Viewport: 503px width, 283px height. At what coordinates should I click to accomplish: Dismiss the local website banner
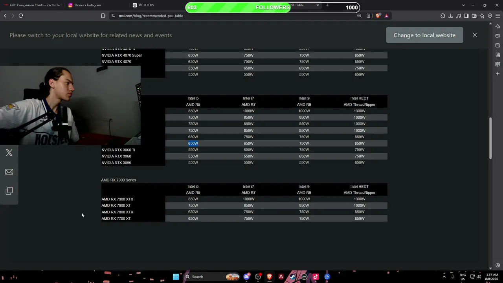click(x=475, y=35)
